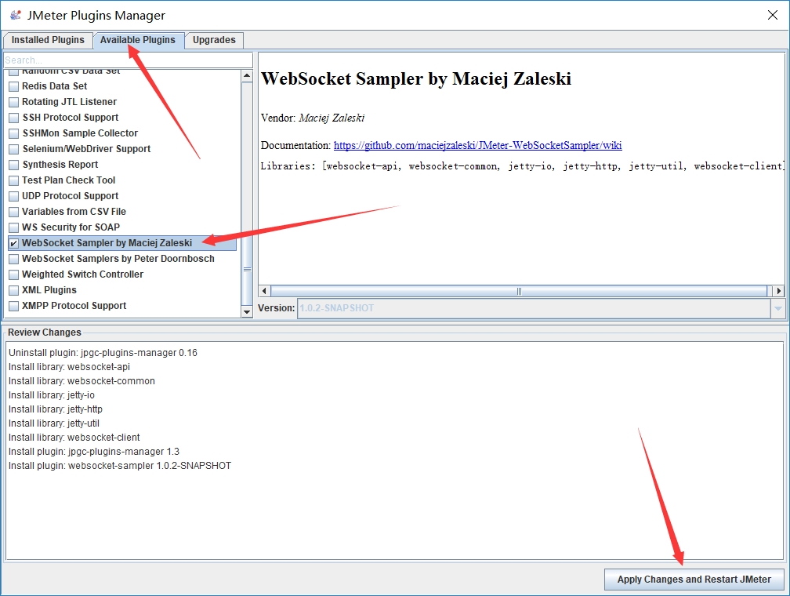Viewport: 790px width, 596px height.
Task: Check Weighted Switch Controller checkbox
Action: (x=14, y=274)
